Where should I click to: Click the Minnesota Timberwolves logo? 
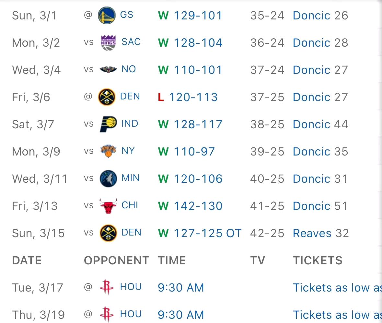click(x=108, y=179)
